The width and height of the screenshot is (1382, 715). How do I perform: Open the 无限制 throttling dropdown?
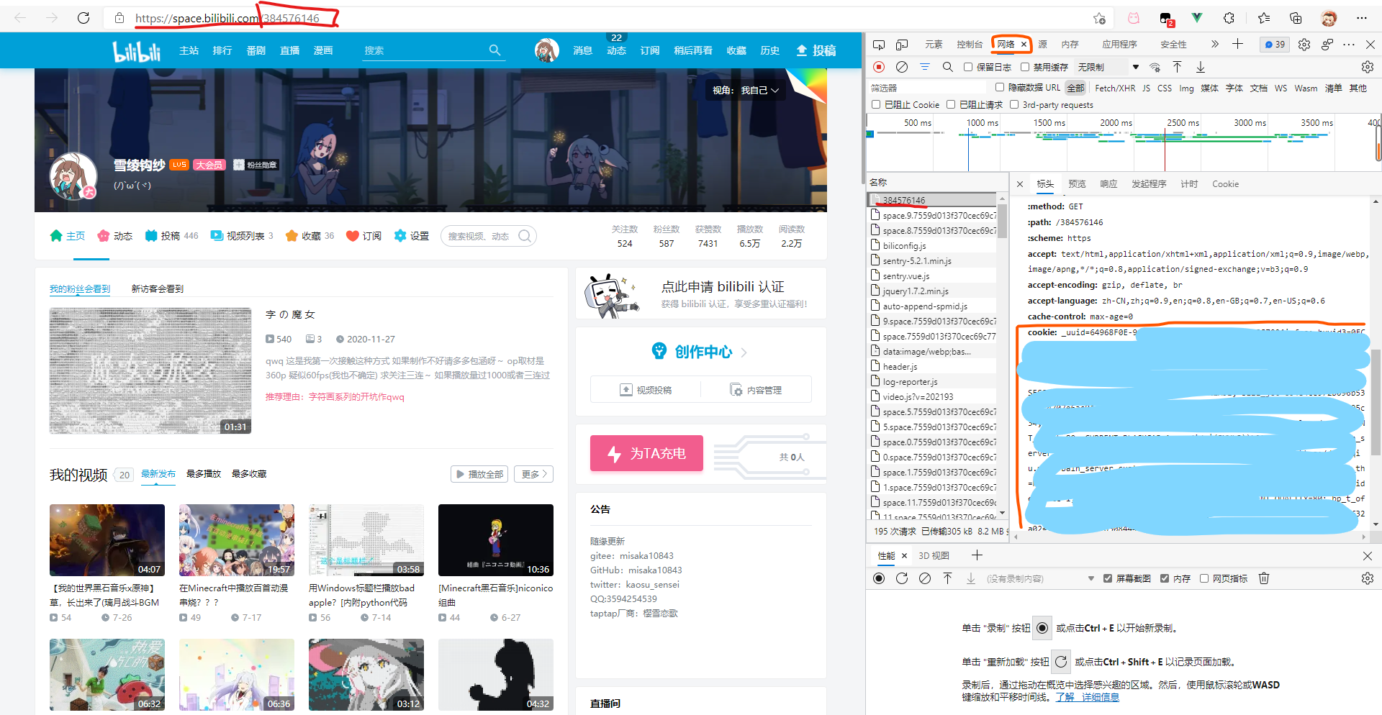coord(1108,67)
